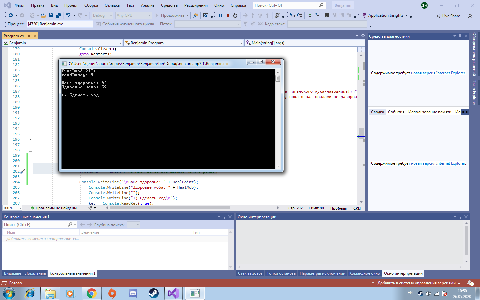The width and height of the screenshot is (480, 300).
Task: Undo the last action via toolbar arrow
Action: (x=68, y=15)
